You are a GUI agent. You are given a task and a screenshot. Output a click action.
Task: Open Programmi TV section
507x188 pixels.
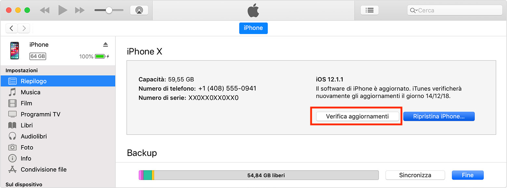click(40, 114)
